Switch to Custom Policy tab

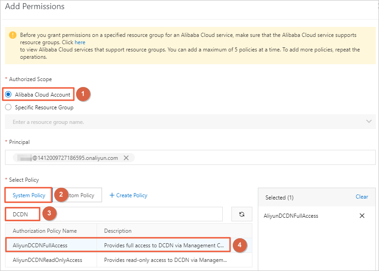tap(82, 195)
